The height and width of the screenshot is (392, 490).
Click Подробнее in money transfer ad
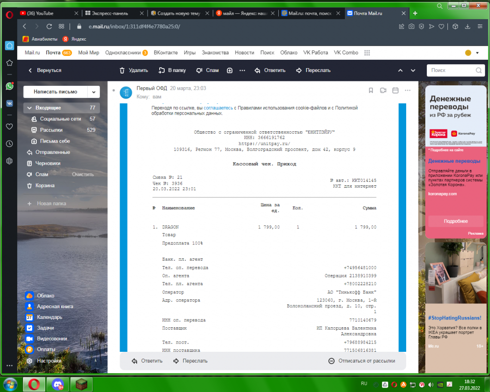coord(456,221)
